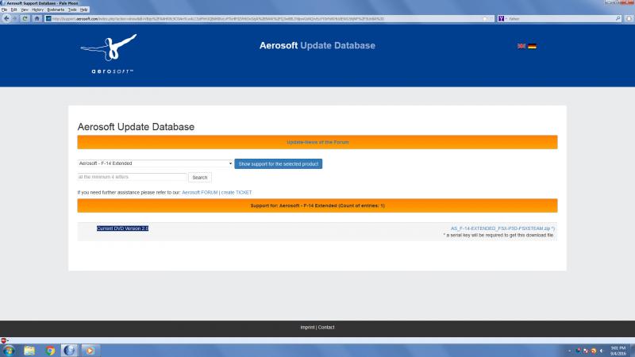The width and height of the screenshot is (635, 357).
Task: Open the Imprint footer link
Action: tap(307, 328)
